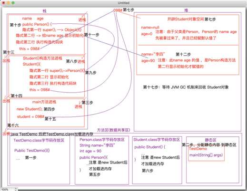Screen dimensions: 247x191
Task: Select the Student.class字节码存放区 heading
Action: tap(157, 140)
